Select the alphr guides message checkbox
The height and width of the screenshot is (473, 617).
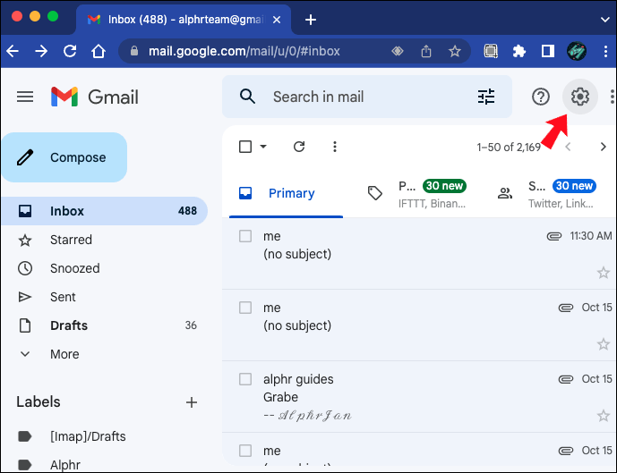click(x=245, y=379)
